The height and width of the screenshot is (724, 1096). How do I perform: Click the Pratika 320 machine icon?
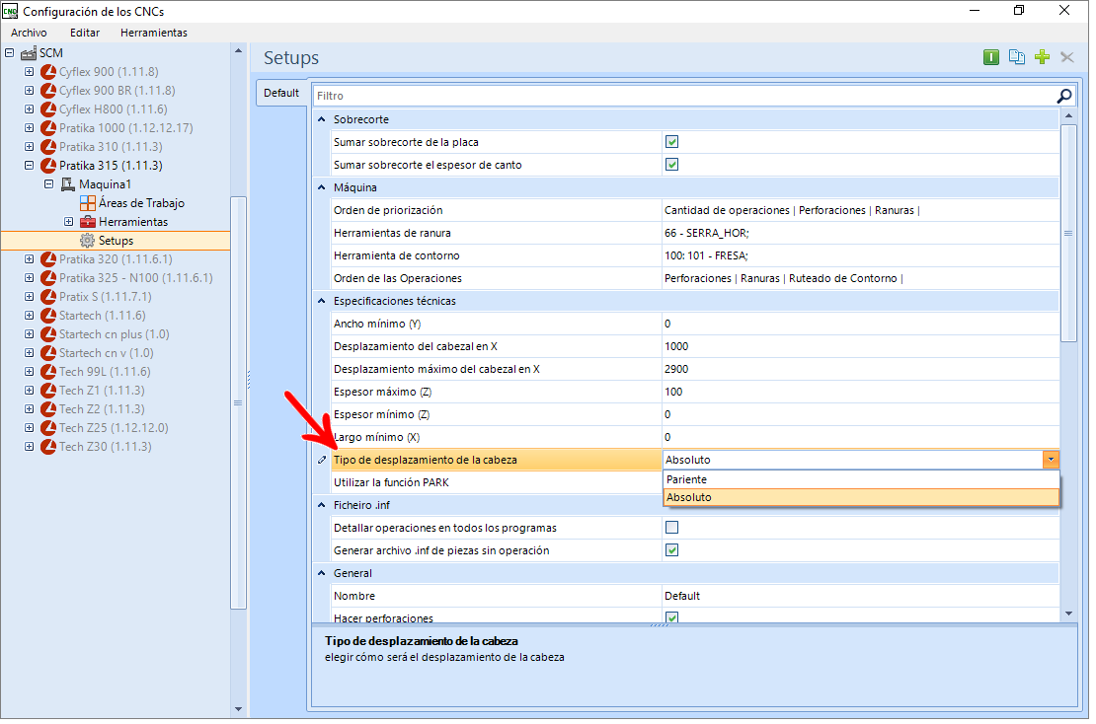(48, 259)
